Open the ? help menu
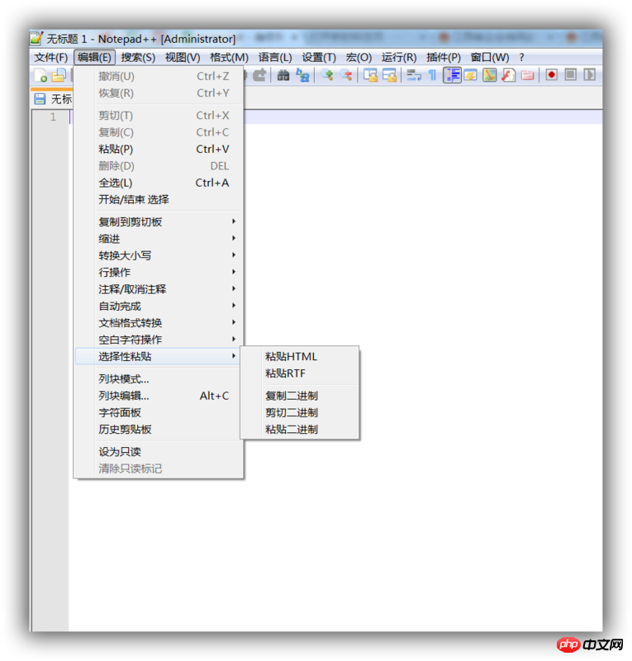The height and width of the screenshot is (661, 632). coord(521,57)
